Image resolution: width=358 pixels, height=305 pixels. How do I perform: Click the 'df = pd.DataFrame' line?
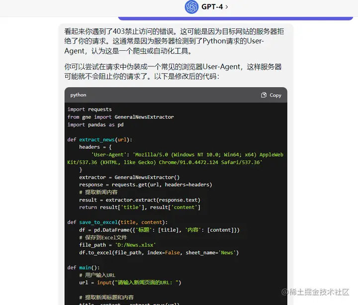pos(159,230)
